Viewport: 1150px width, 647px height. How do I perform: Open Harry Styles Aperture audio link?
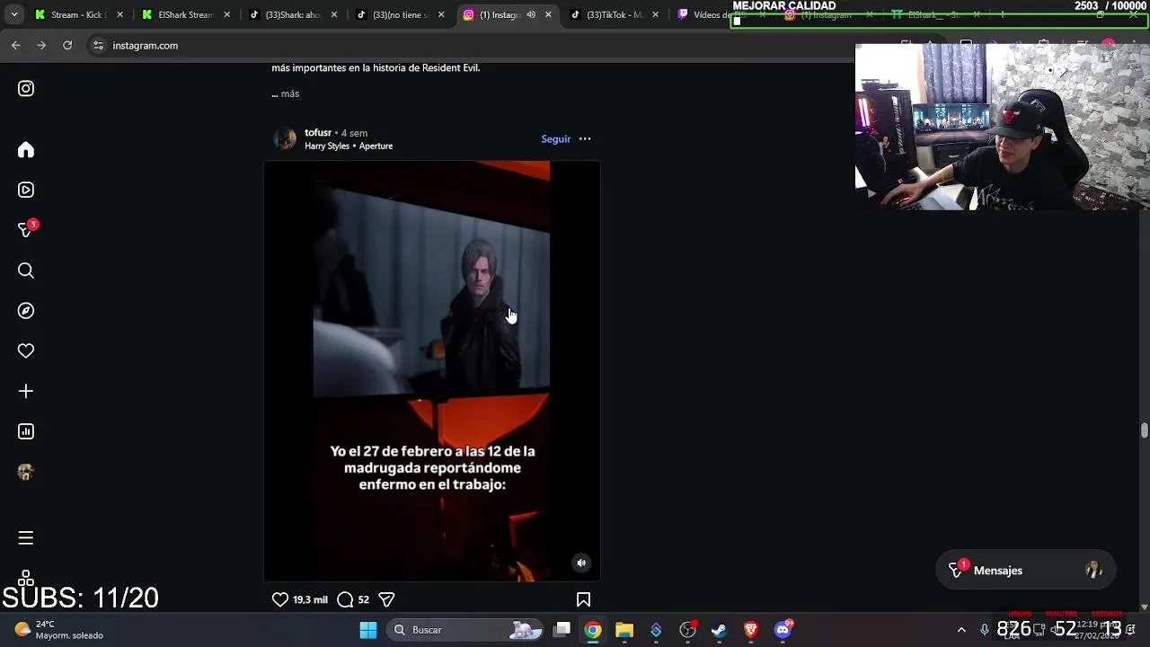349,146
